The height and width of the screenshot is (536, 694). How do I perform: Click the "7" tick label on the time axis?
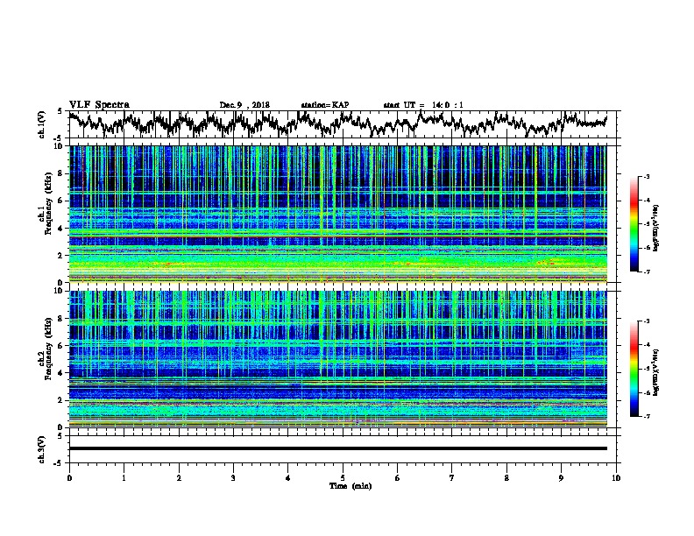point(452,478)
